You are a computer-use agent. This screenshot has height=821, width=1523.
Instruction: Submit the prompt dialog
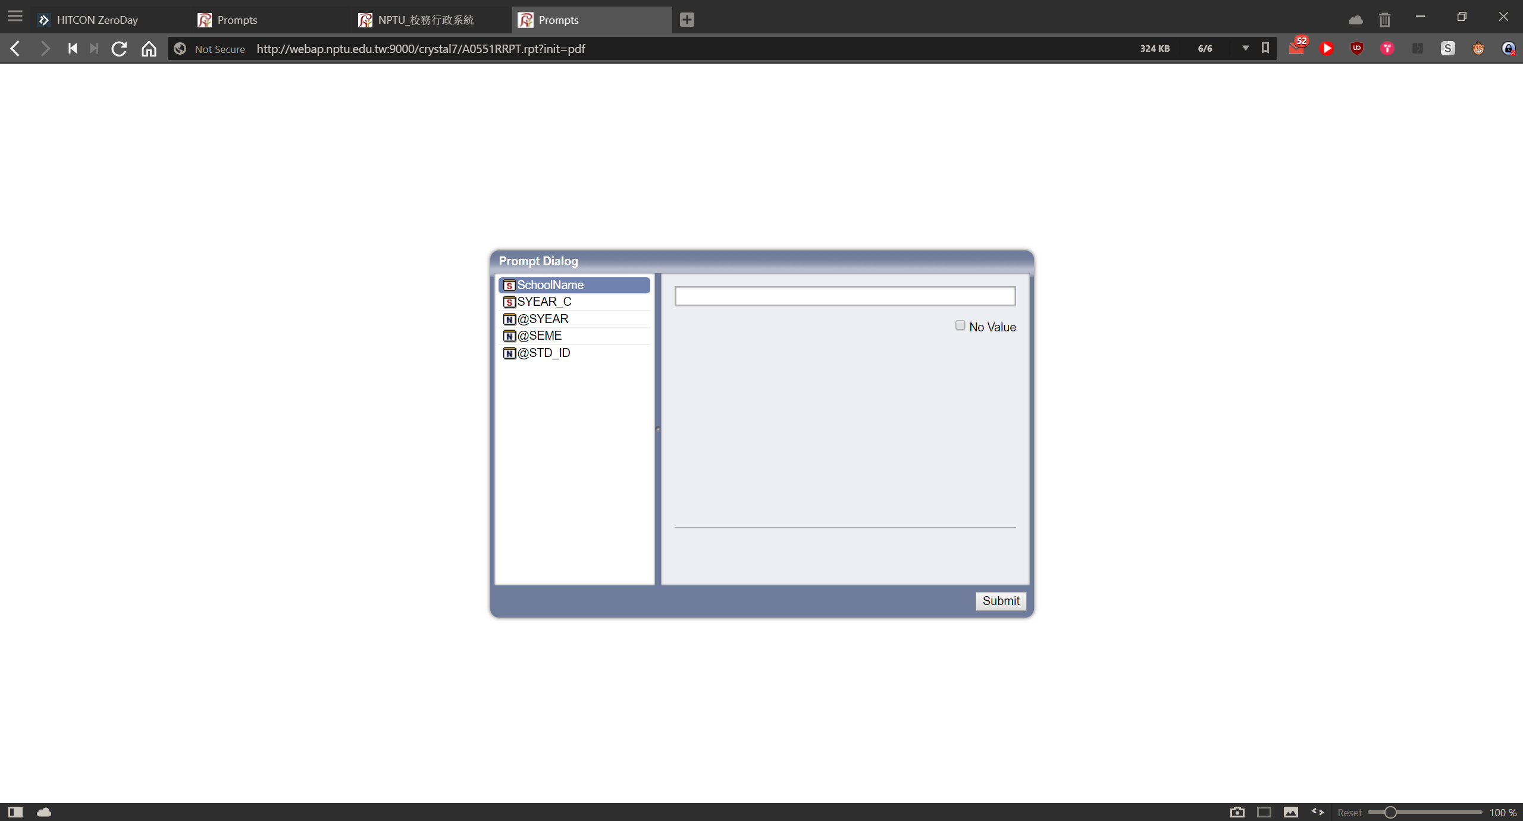point(1001,601)
